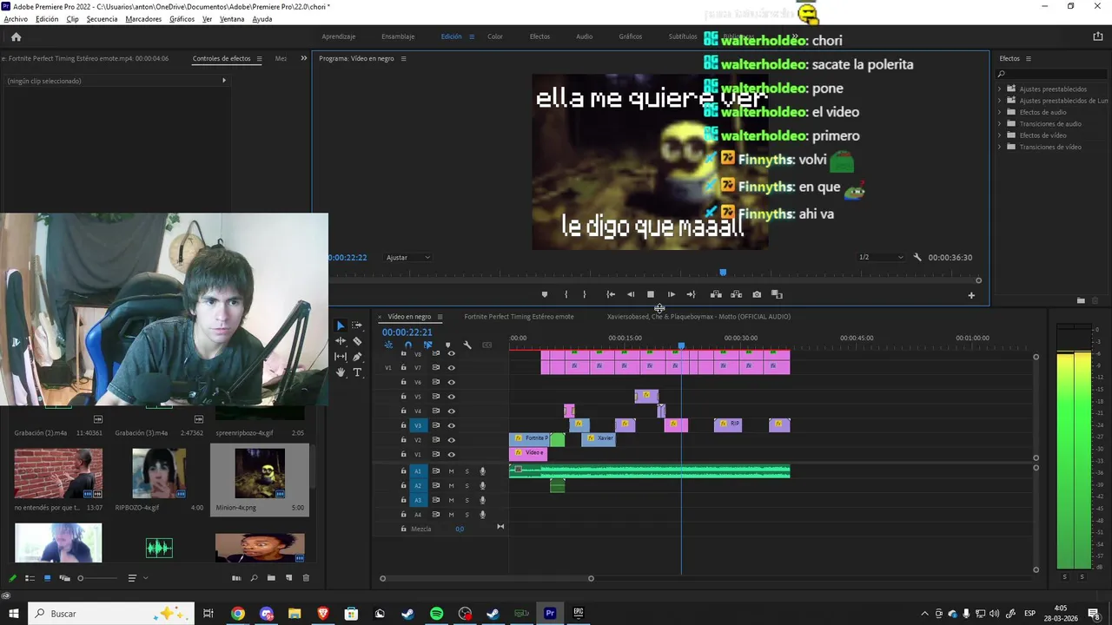Go to Home screen icon
Screen dimensions: 1112x625
tap(16, 36)
